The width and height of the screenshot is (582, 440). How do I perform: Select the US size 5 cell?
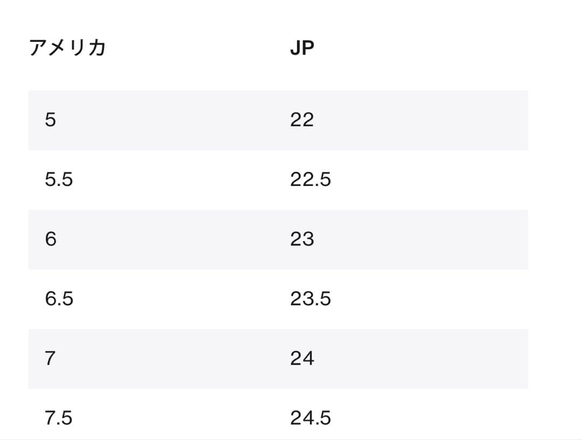[x=50, y=120]
